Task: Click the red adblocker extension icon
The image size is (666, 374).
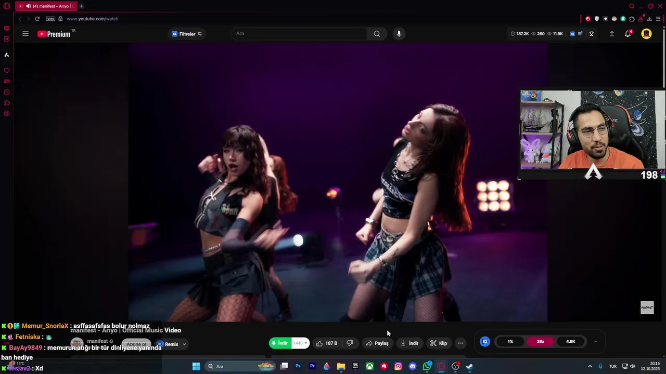Action: [588, 19]
